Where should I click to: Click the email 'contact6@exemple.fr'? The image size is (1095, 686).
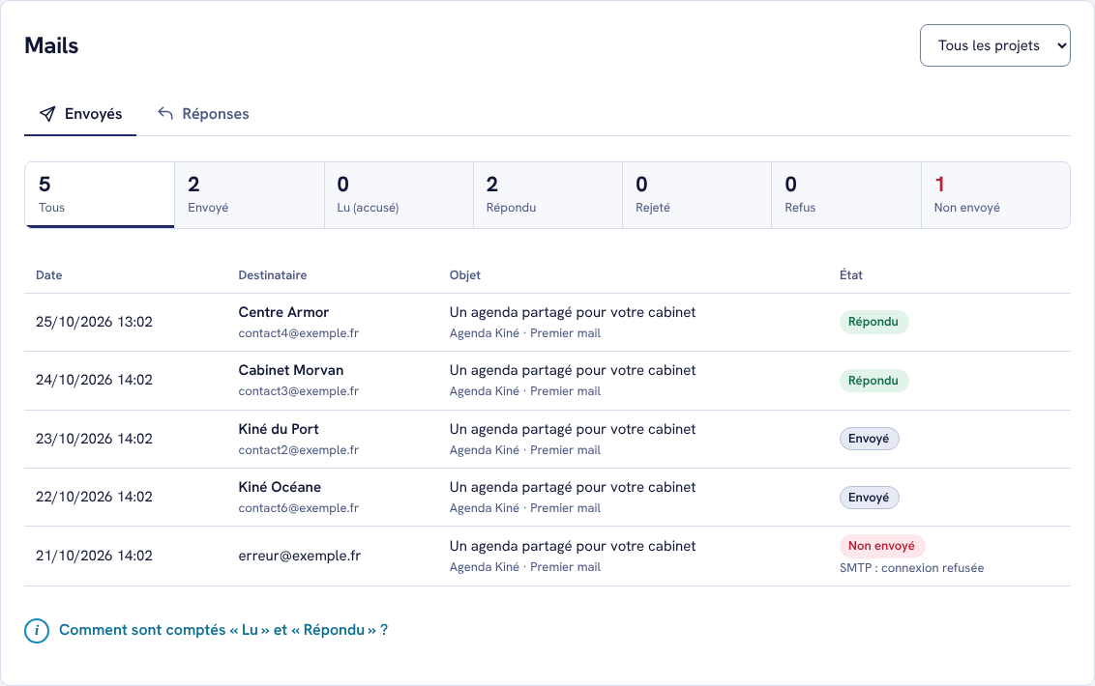tap(298, 508)
